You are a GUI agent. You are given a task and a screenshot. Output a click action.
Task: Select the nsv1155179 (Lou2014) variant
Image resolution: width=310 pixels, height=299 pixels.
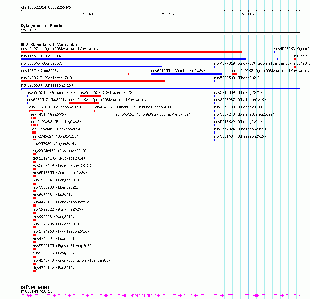(42, 56)
